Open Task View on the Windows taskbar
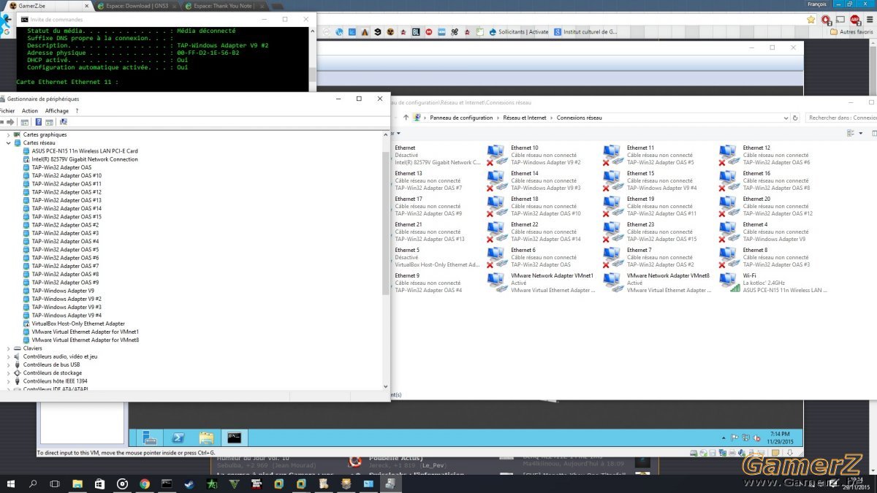The height and width of the screenshot is (493, 877). 55,484
